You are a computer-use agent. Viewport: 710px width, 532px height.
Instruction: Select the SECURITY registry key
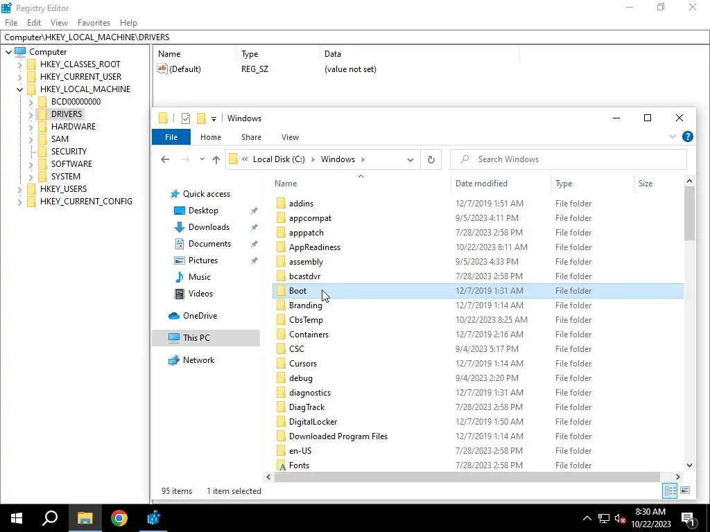69,152
